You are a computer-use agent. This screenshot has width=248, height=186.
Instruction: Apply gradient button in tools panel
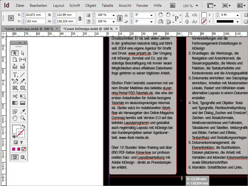click(x=19, y=149)
